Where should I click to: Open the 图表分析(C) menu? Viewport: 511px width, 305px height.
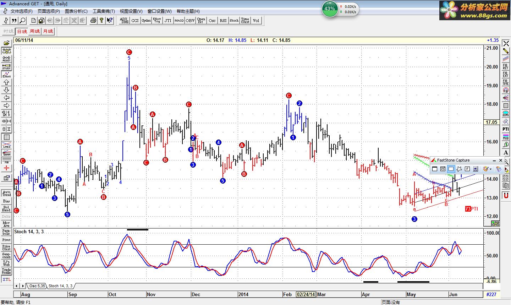click(76, 11)
